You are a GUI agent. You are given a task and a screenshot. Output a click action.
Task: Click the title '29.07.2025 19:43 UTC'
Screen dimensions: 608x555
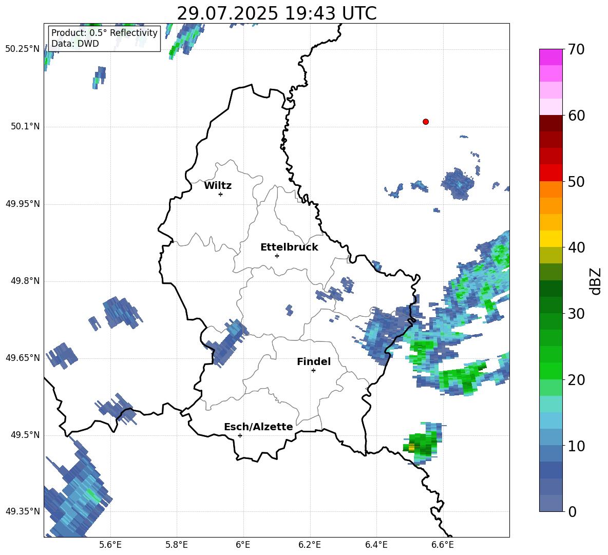(276, 13)
